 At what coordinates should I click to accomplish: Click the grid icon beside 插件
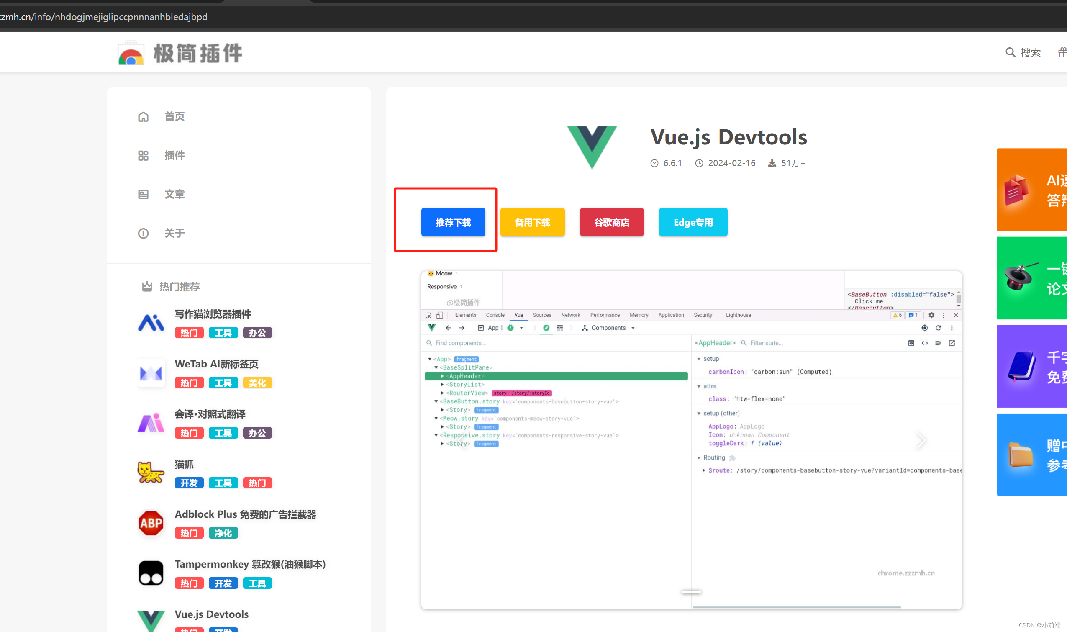[143, 155]
